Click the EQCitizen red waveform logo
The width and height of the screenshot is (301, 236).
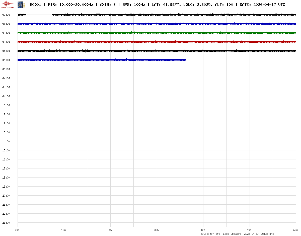tap(8, 4)
